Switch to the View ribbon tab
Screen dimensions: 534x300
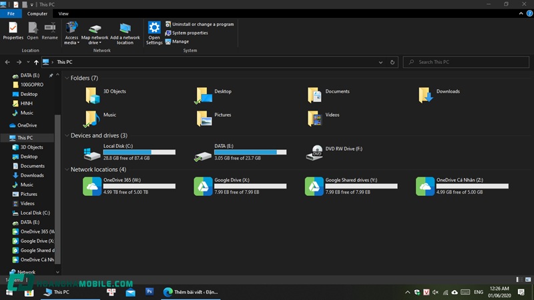point(63,13)
